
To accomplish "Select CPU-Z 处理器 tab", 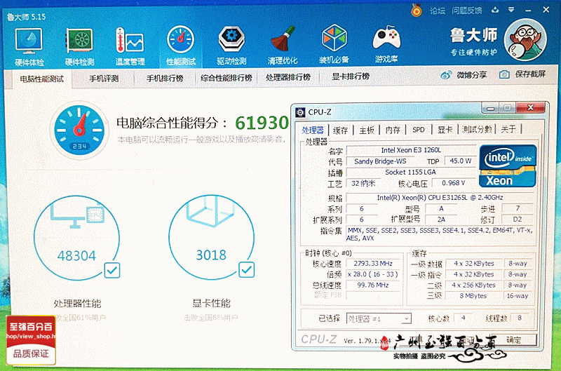I will (313, 130).
